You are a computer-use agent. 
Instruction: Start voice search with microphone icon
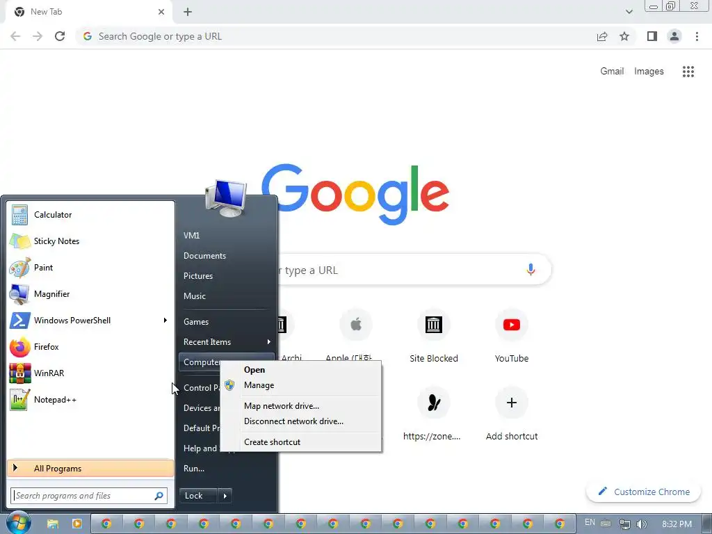pos(531,270)
